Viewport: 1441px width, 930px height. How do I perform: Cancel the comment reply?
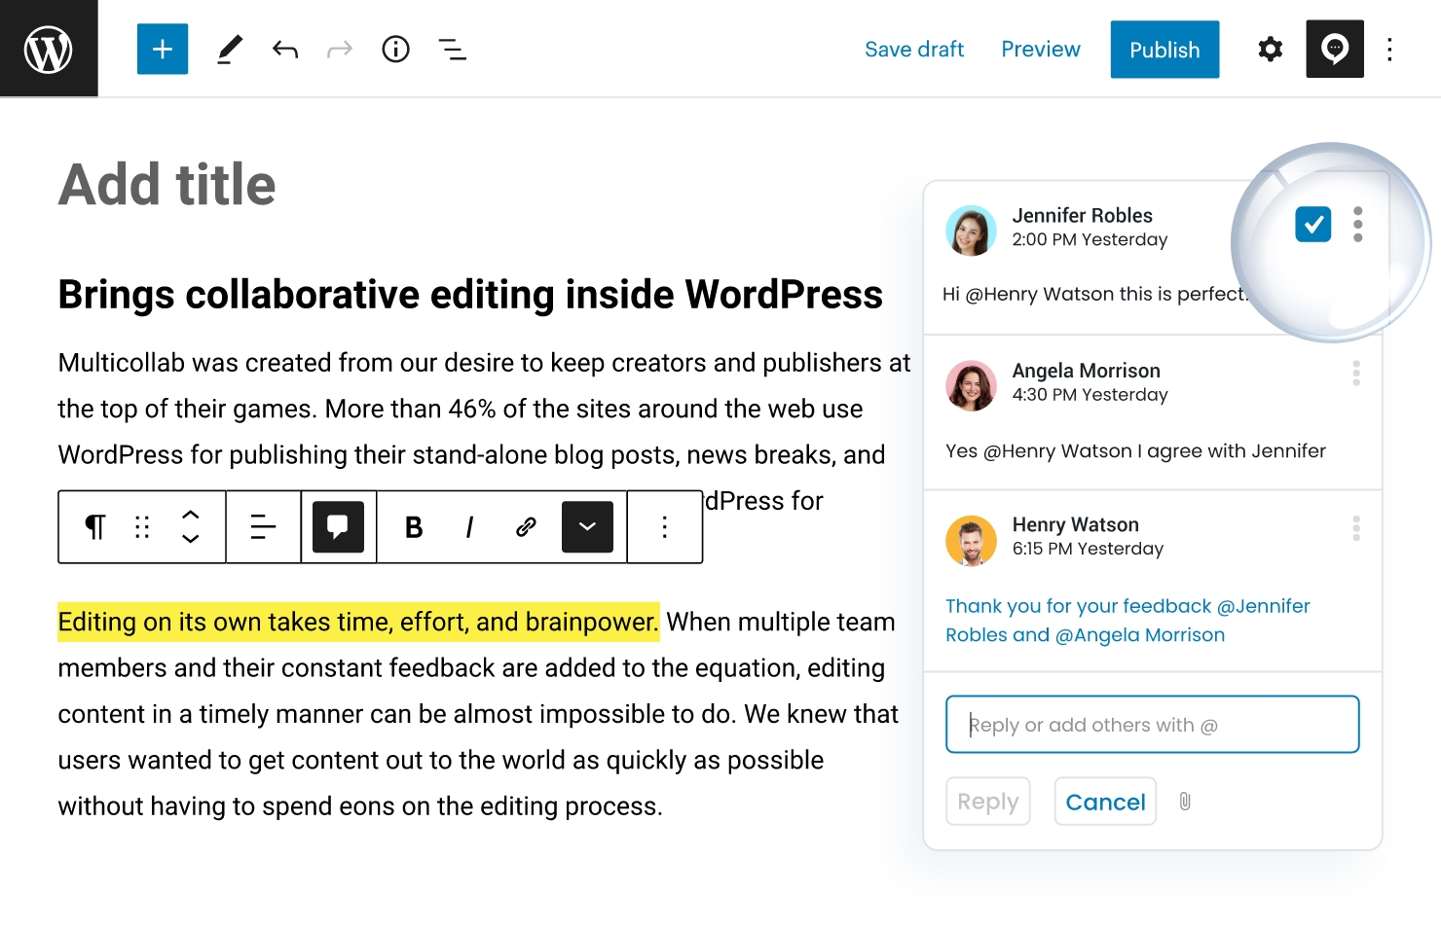[1105, 801]
